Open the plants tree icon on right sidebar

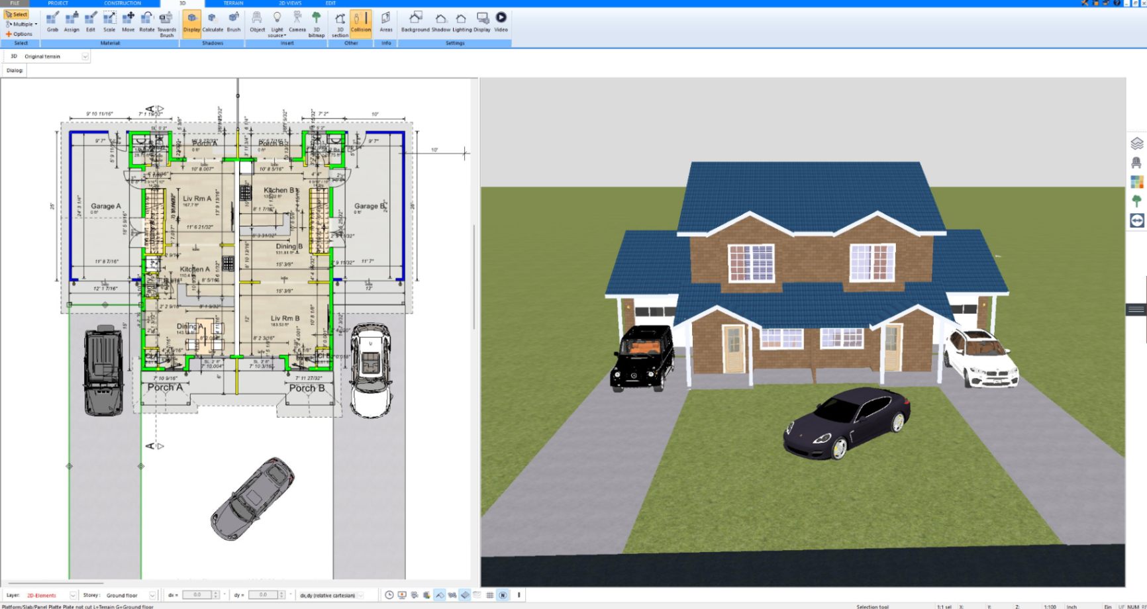1137,201
